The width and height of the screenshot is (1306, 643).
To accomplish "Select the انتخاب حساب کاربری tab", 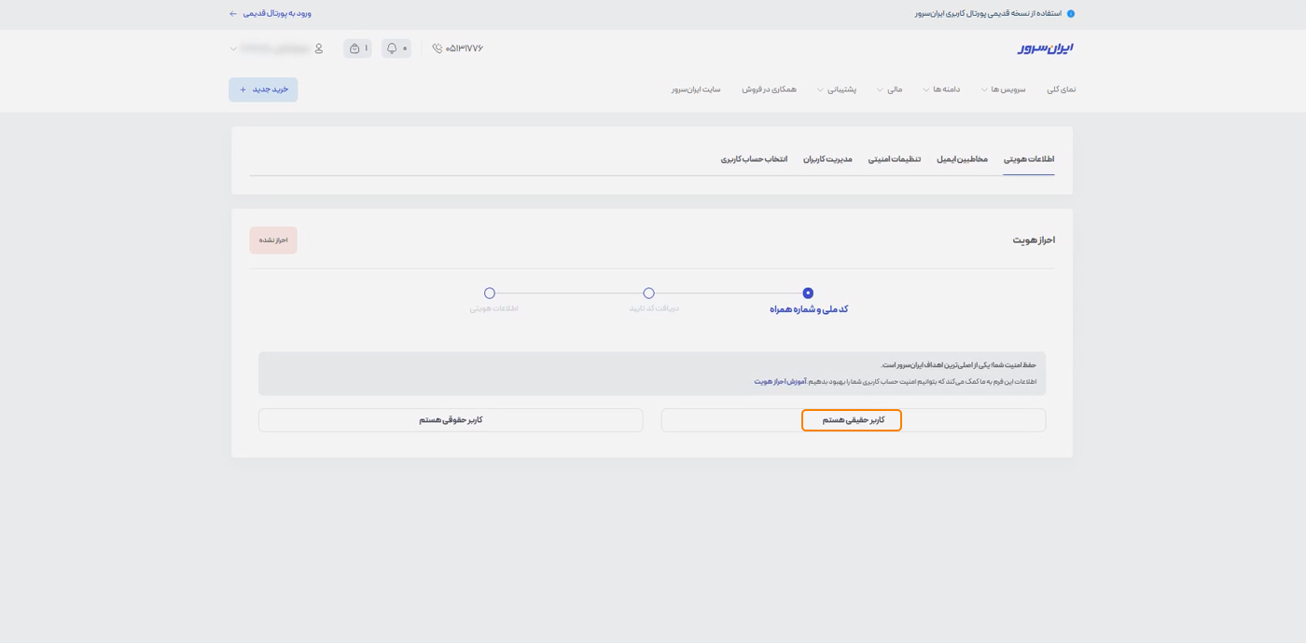I will [756, 158].
